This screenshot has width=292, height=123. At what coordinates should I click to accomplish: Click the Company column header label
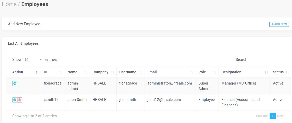[100, 72]
